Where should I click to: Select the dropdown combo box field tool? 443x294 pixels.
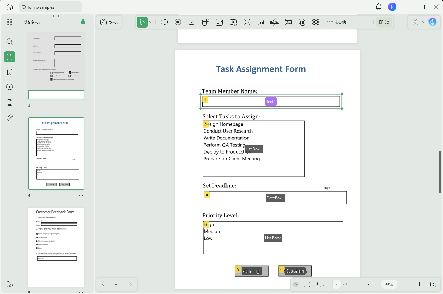tap(205, 22)
